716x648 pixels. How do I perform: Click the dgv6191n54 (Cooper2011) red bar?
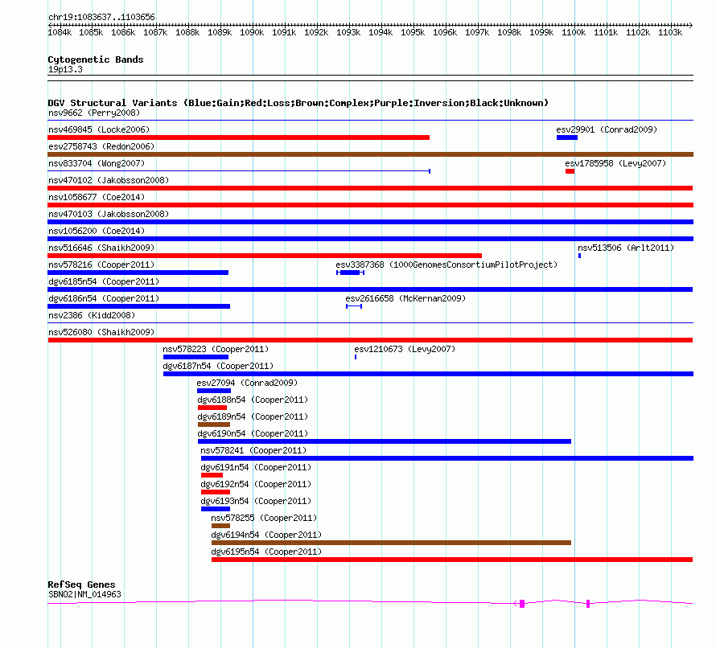[212, 475]
